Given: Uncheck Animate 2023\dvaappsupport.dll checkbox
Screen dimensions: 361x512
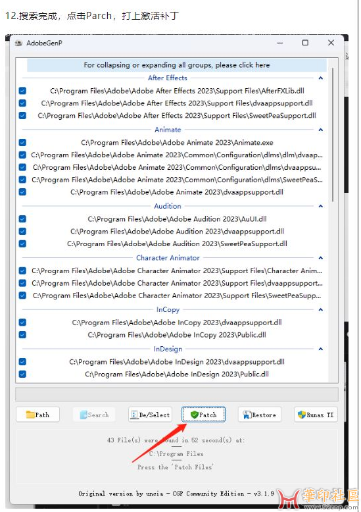Looking at the screenshot, I should pos(22,192).
